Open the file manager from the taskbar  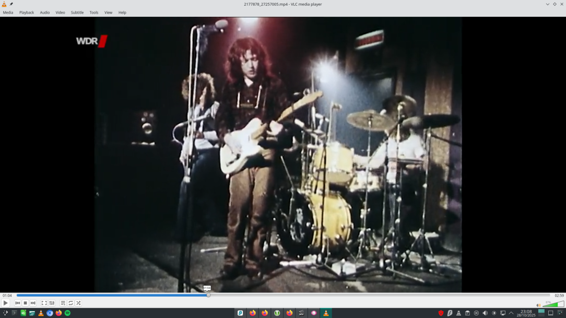point(32,313)
